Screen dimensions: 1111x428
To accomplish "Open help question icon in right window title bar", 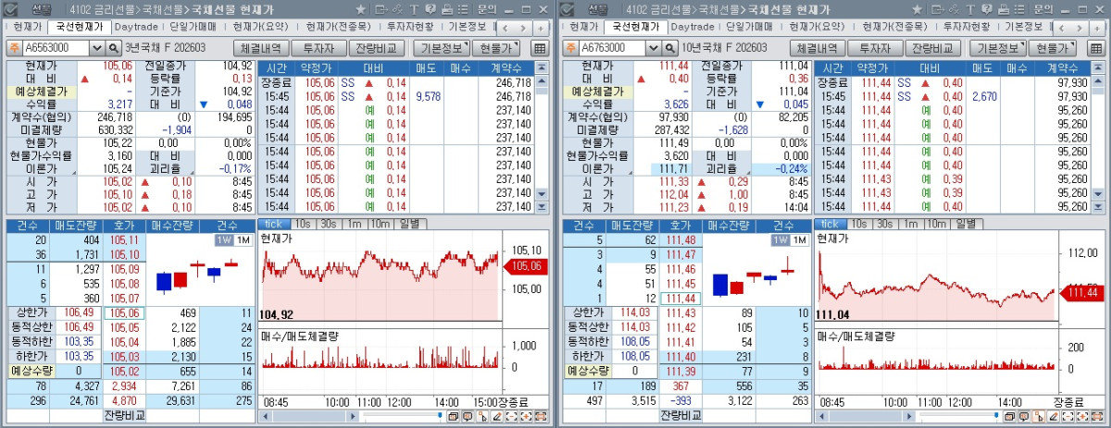I will tap(986, 9).
